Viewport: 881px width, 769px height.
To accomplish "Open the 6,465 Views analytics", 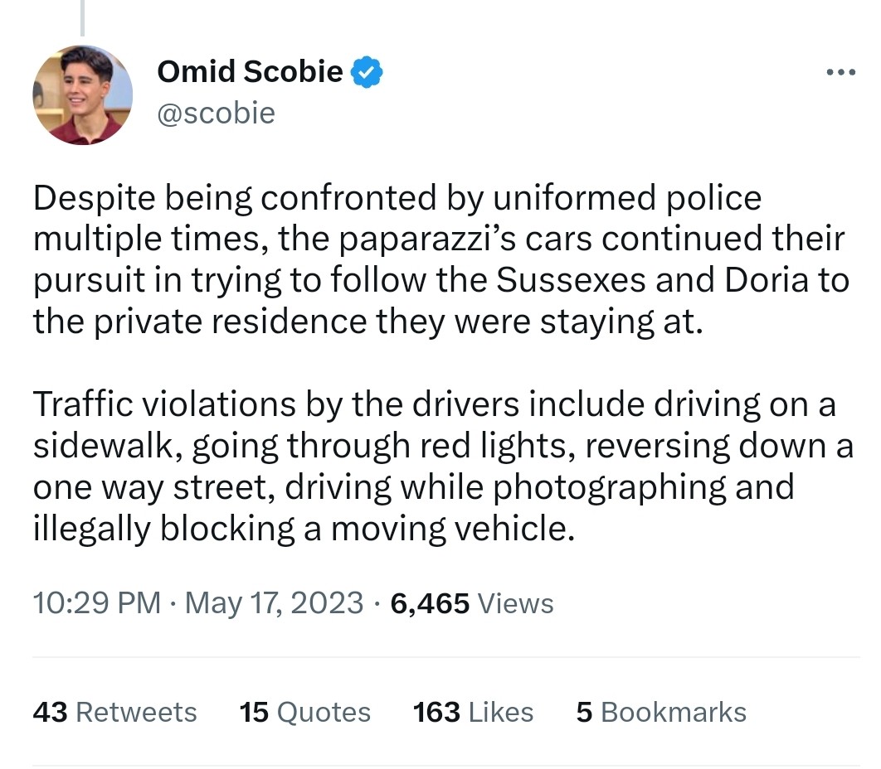I will click(472, 603).
